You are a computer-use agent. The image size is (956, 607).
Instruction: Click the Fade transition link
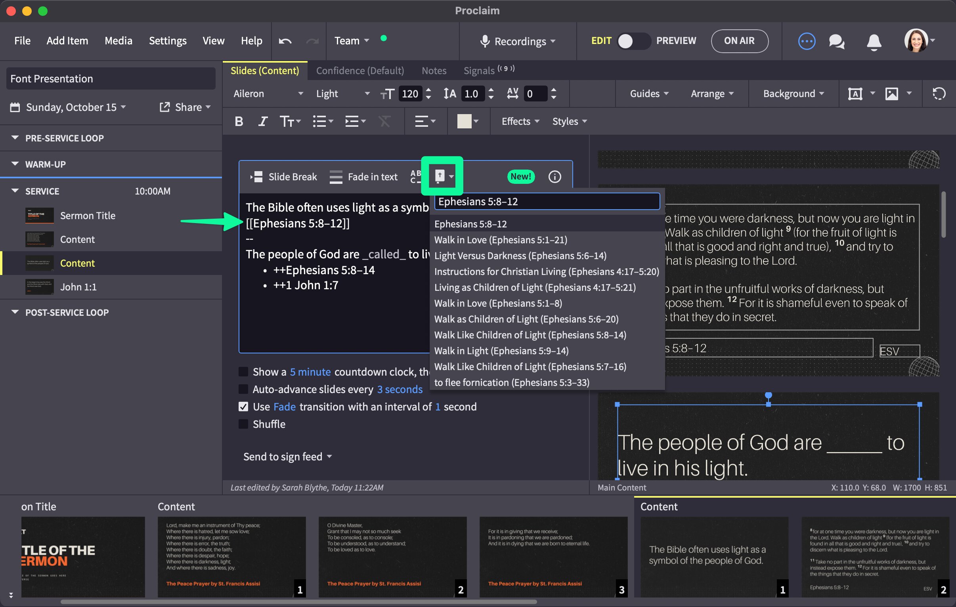pos(284,407)
